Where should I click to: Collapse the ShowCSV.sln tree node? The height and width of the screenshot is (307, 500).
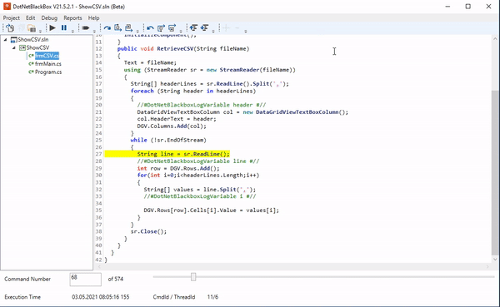[x=6, y=39]
